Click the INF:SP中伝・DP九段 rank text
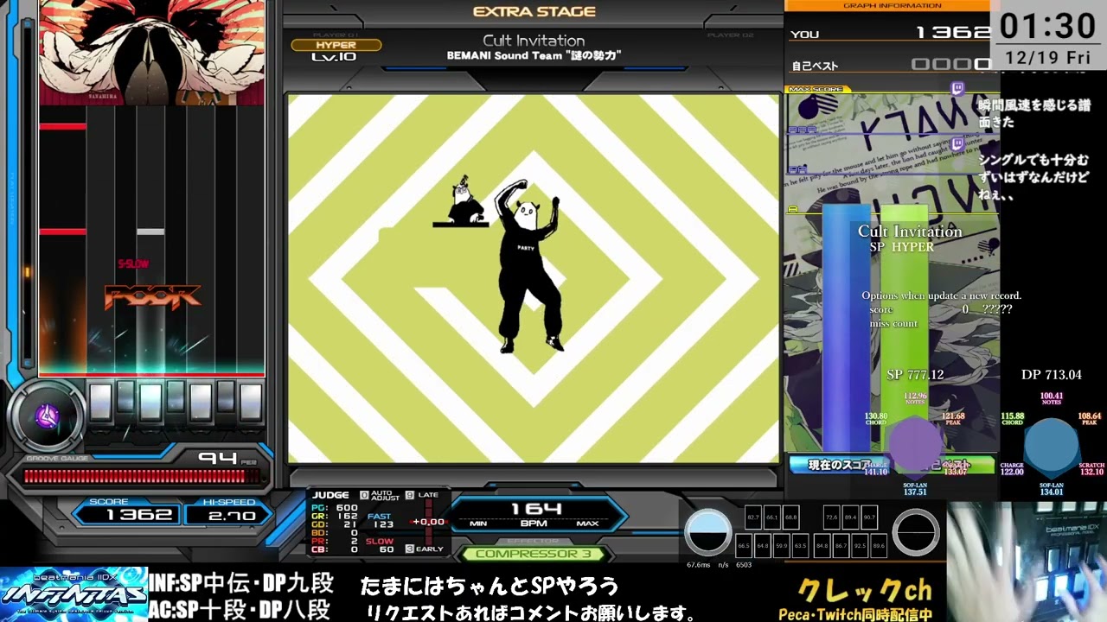 click(241, 584)
